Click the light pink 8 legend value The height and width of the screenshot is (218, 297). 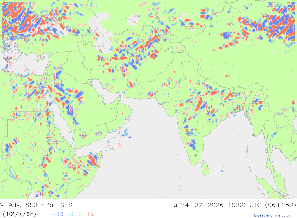point(80,214)
